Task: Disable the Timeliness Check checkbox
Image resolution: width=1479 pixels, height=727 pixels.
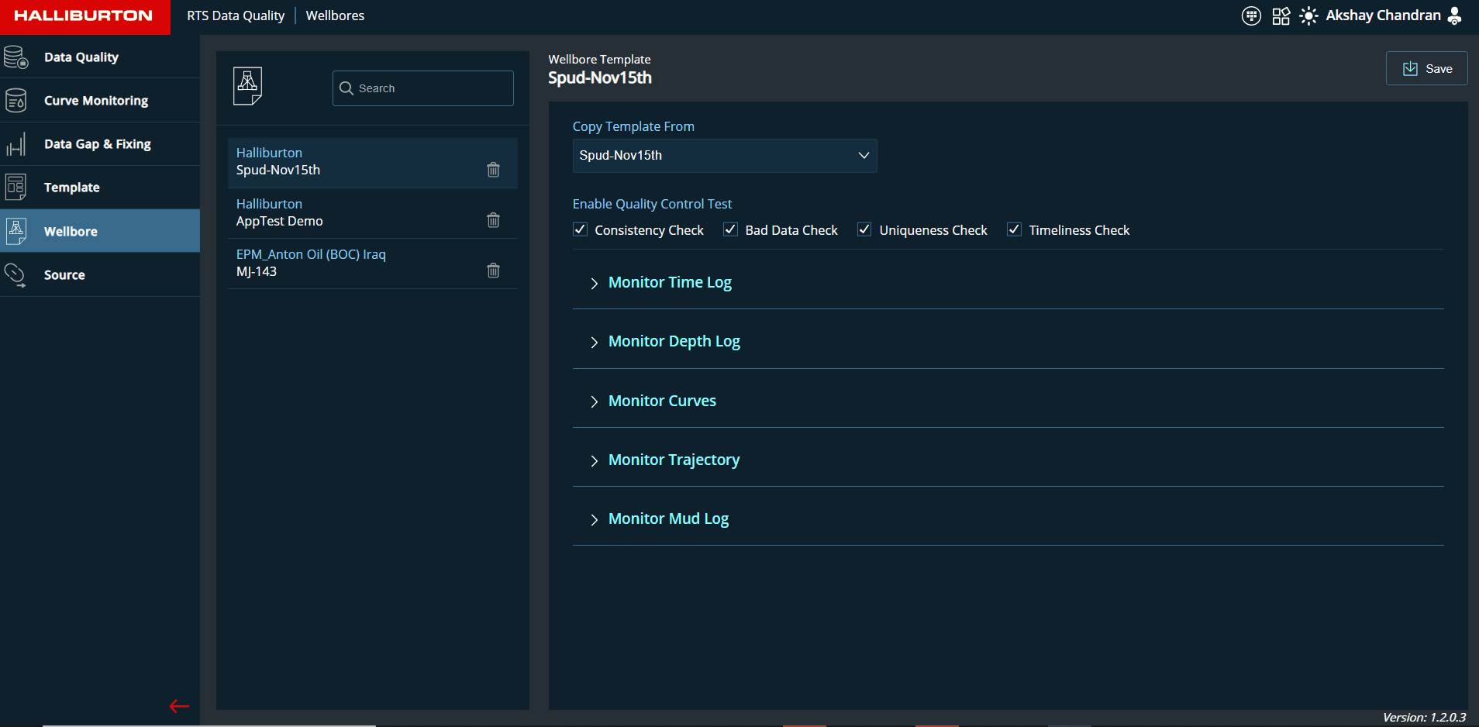Action: [x=1014, y=229]
